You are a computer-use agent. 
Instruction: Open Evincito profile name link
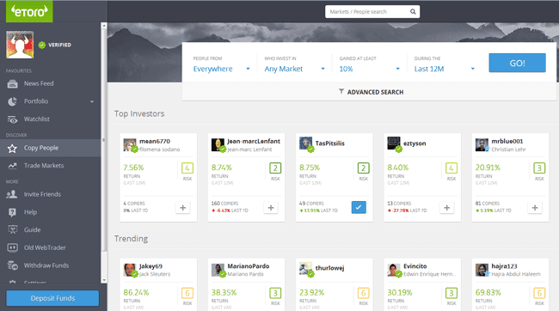tap(415, 266)
